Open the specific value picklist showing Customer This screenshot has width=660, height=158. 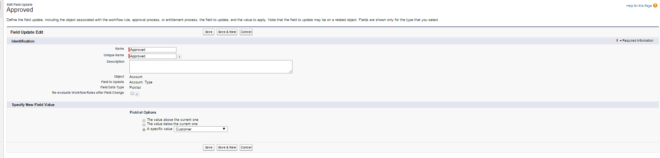click(x=201, y=129)
